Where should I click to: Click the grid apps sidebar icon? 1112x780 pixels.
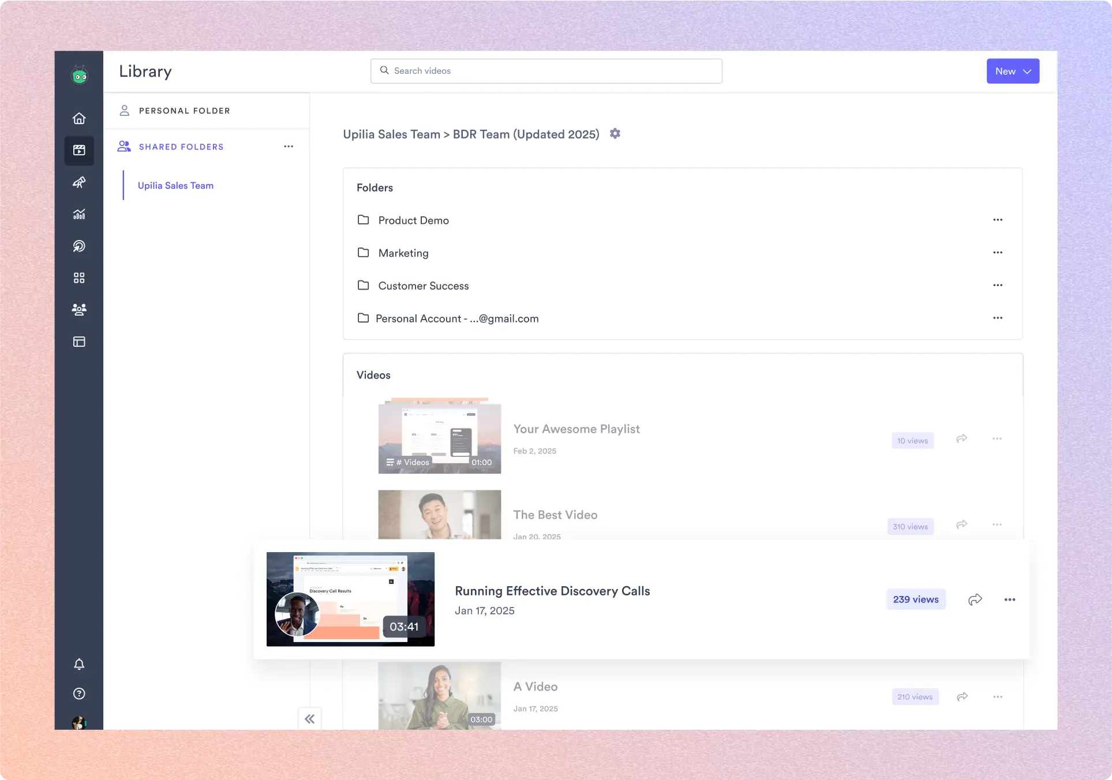pos(79,278)
